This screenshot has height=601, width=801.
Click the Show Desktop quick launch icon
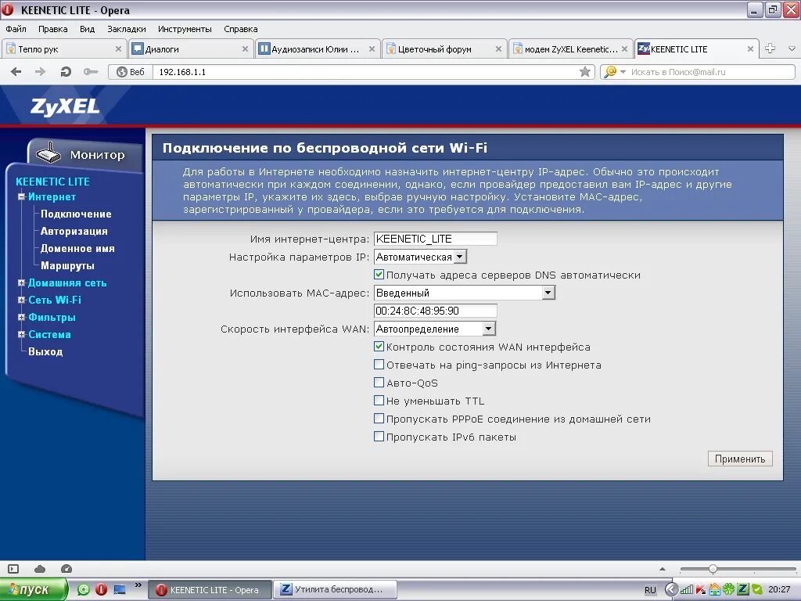tap(120, 590)
